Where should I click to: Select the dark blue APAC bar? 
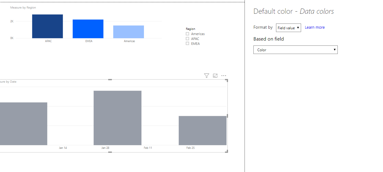click(x=47, y=26)
